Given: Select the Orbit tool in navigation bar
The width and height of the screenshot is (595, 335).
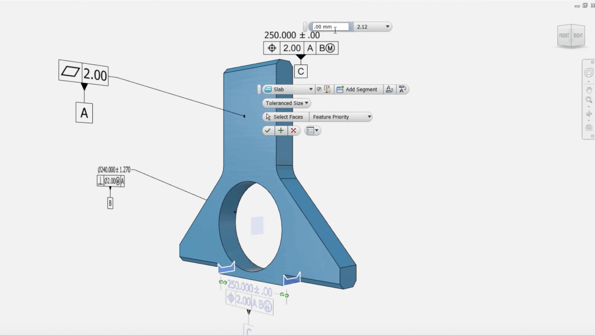Looking at the screenshot, I should (589, 114).
